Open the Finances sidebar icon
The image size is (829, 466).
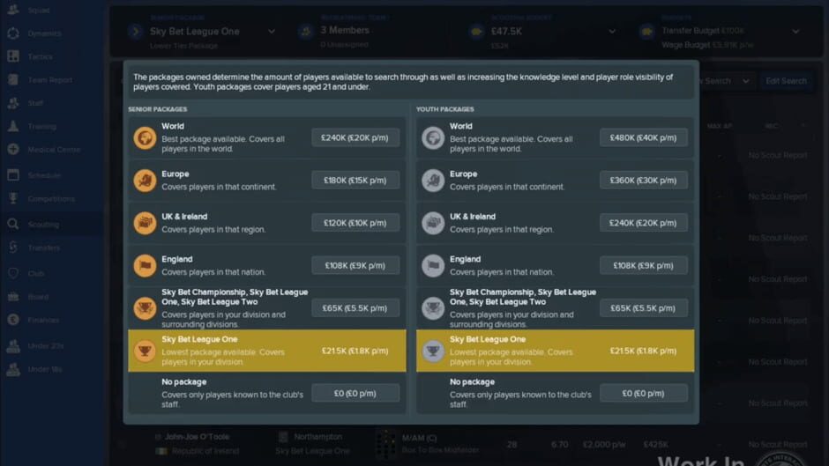point(13,320)
